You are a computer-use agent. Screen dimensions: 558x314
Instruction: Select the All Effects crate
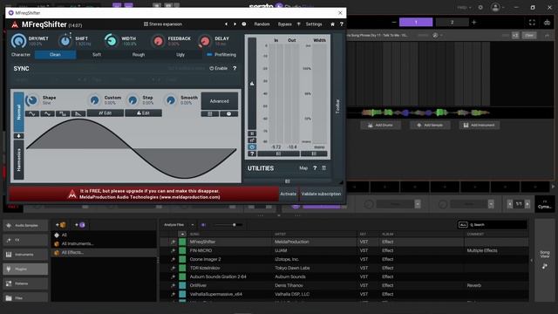click(104, 252)
